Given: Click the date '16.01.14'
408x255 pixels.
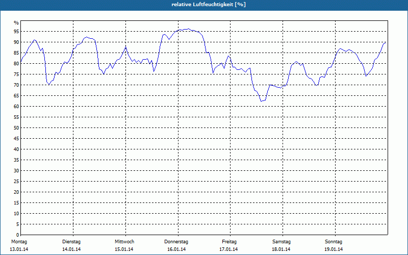Looking at the screenshot, I should pos(176,249).
